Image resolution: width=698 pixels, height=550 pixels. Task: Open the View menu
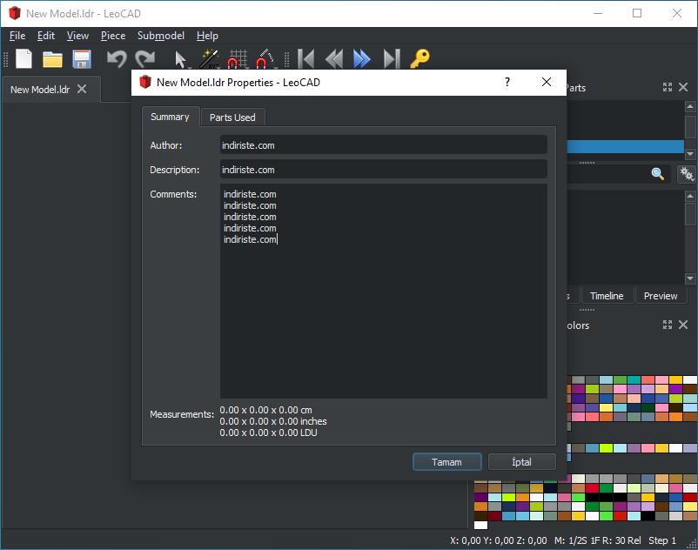78,36
